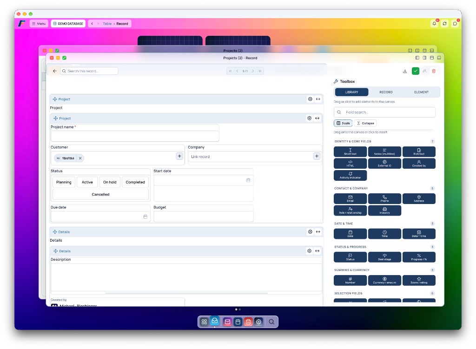Jump to the last record arrow
Viewport: 476px width, 349px height.
point(260,71)
